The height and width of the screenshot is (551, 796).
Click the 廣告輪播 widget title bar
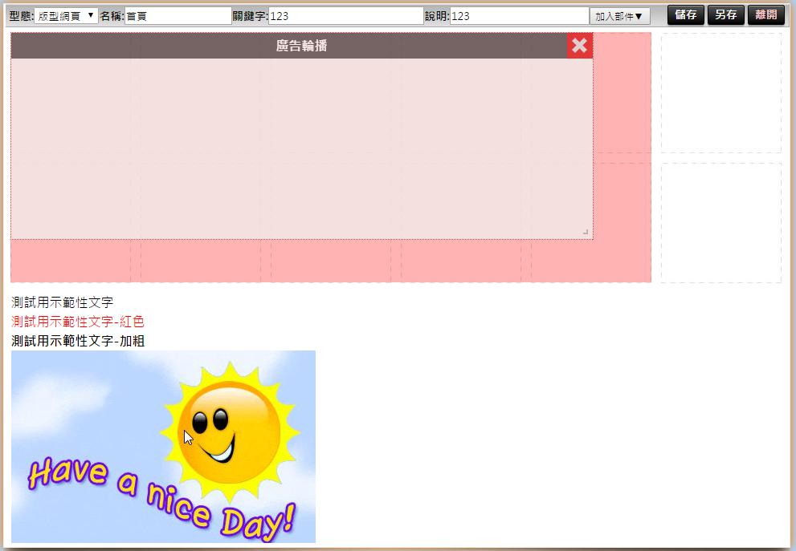point(301,46)
